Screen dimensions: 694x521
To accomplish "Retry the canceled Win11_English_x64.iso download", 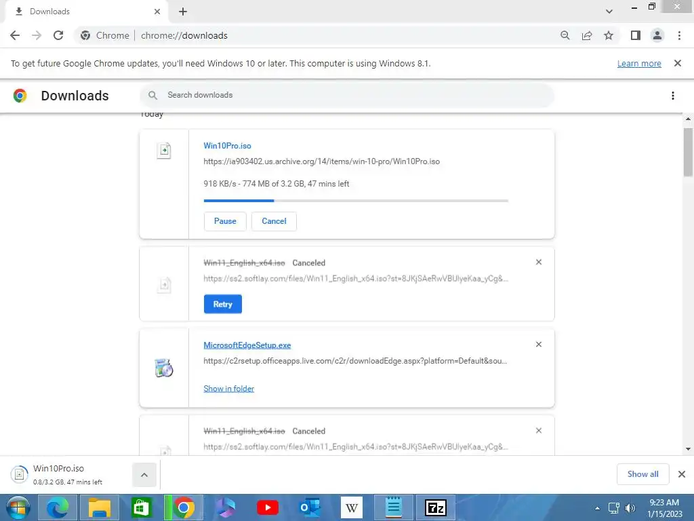I will pos(222,304).
